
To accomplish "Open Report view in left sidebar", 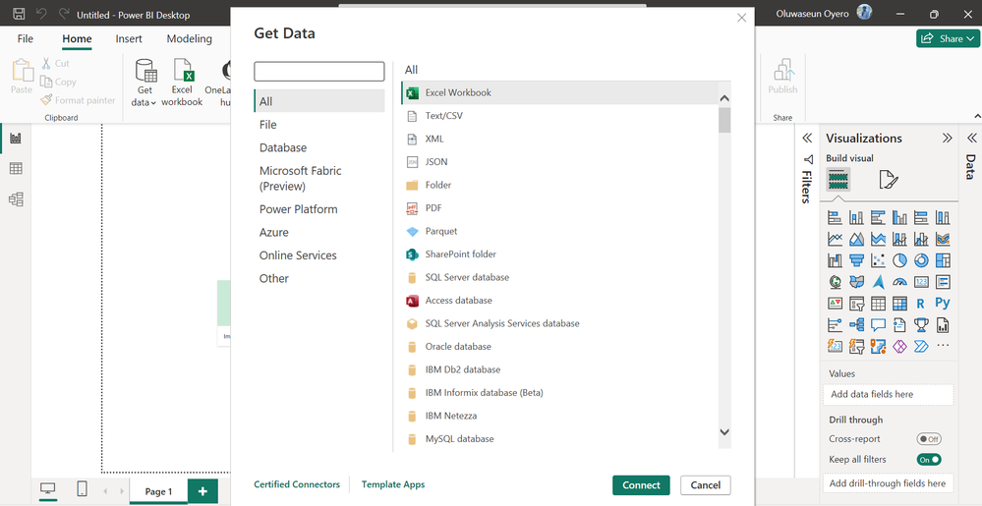I will tap(16, 138).
